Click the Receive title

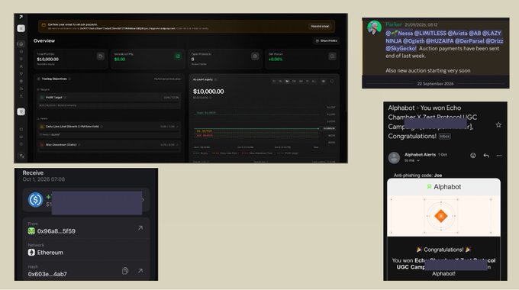point(33,172)
